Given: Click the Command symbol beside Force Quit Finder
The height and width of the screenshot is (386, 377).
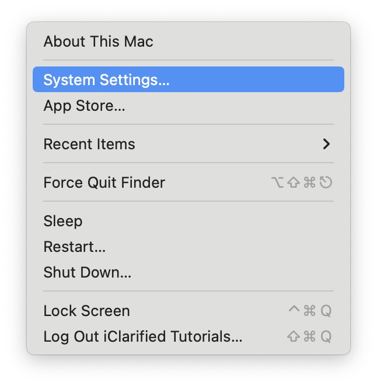Looking at the screenshot, I should coord(310,183).
